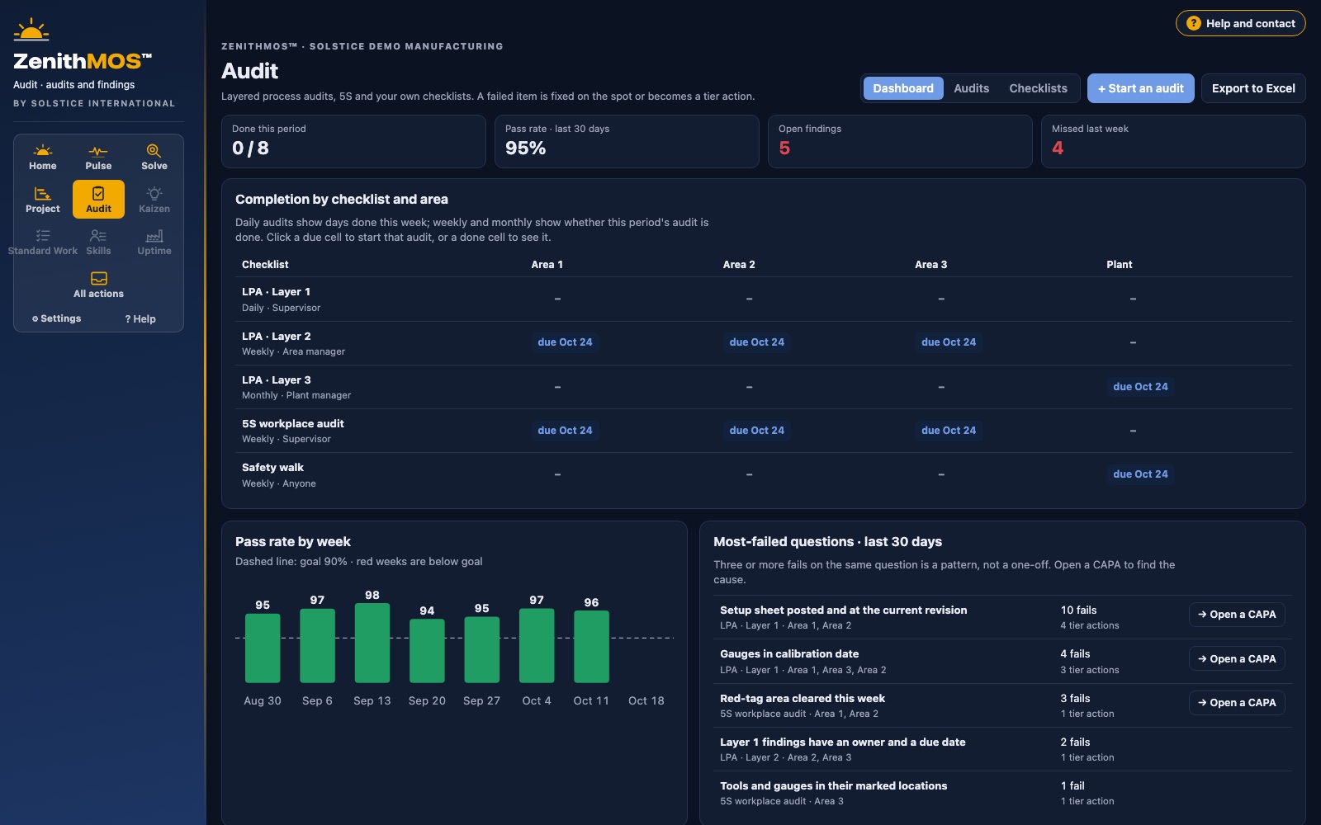This screenshot has width=1321, height=825.
Task: Open a CAPA for Gauges in calibration date
Action: pyautogui.click(x=1237, y=658)
